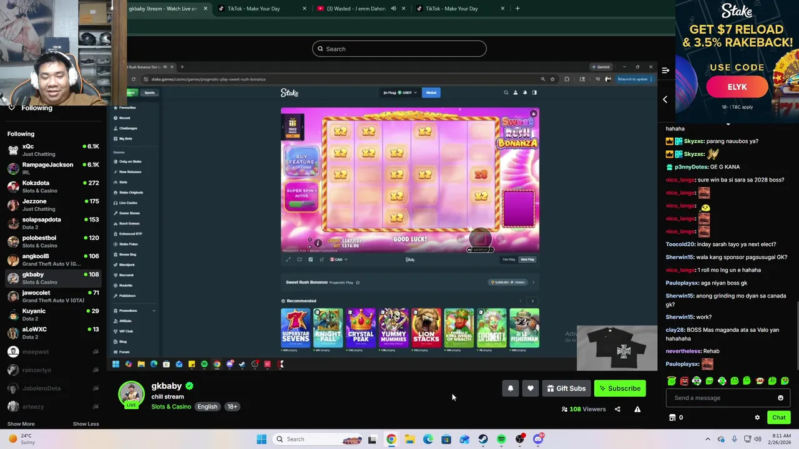The width and height of the screenshot is (799, 449).
Task: Click Buy Feature in streamed slot game
Action: coord(302,162)
